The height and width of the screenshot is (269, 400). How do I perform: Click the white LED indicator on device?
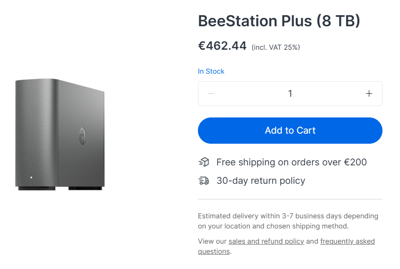click(31, 177)
